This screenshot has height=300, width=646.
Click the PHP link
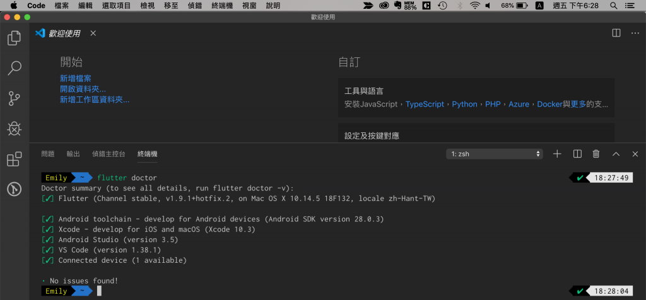493,104
